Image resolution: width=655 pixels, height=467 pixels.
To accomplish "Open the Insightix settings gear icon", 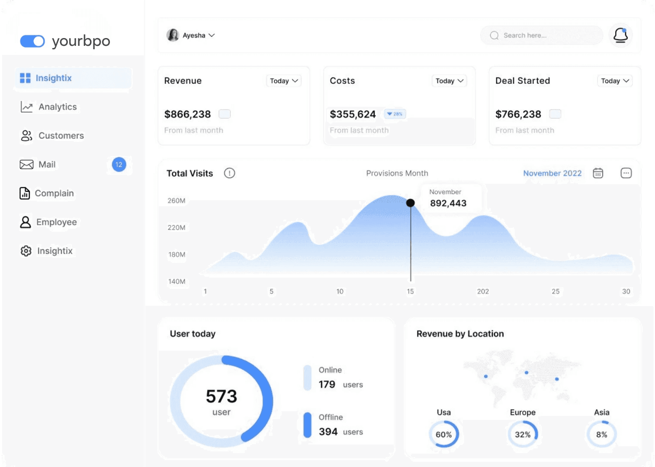I will (26, 251).
